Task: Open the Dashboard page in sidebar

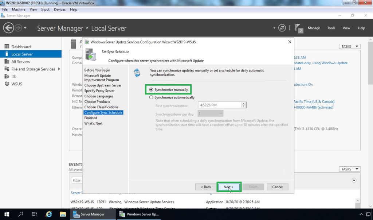Action: click(21, 47)
